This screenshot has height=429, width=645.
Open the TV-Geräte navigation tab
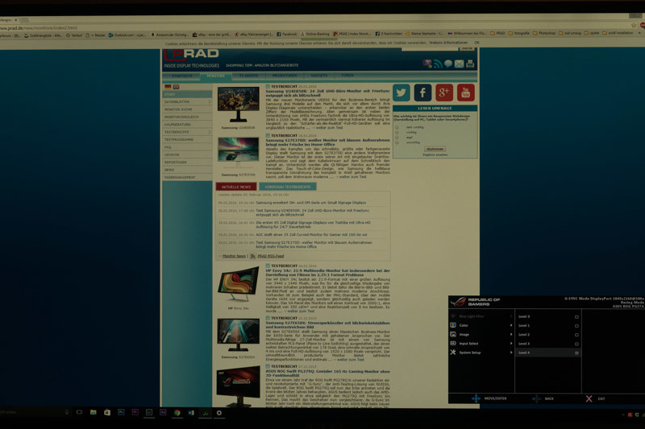[x=248, y=76]
